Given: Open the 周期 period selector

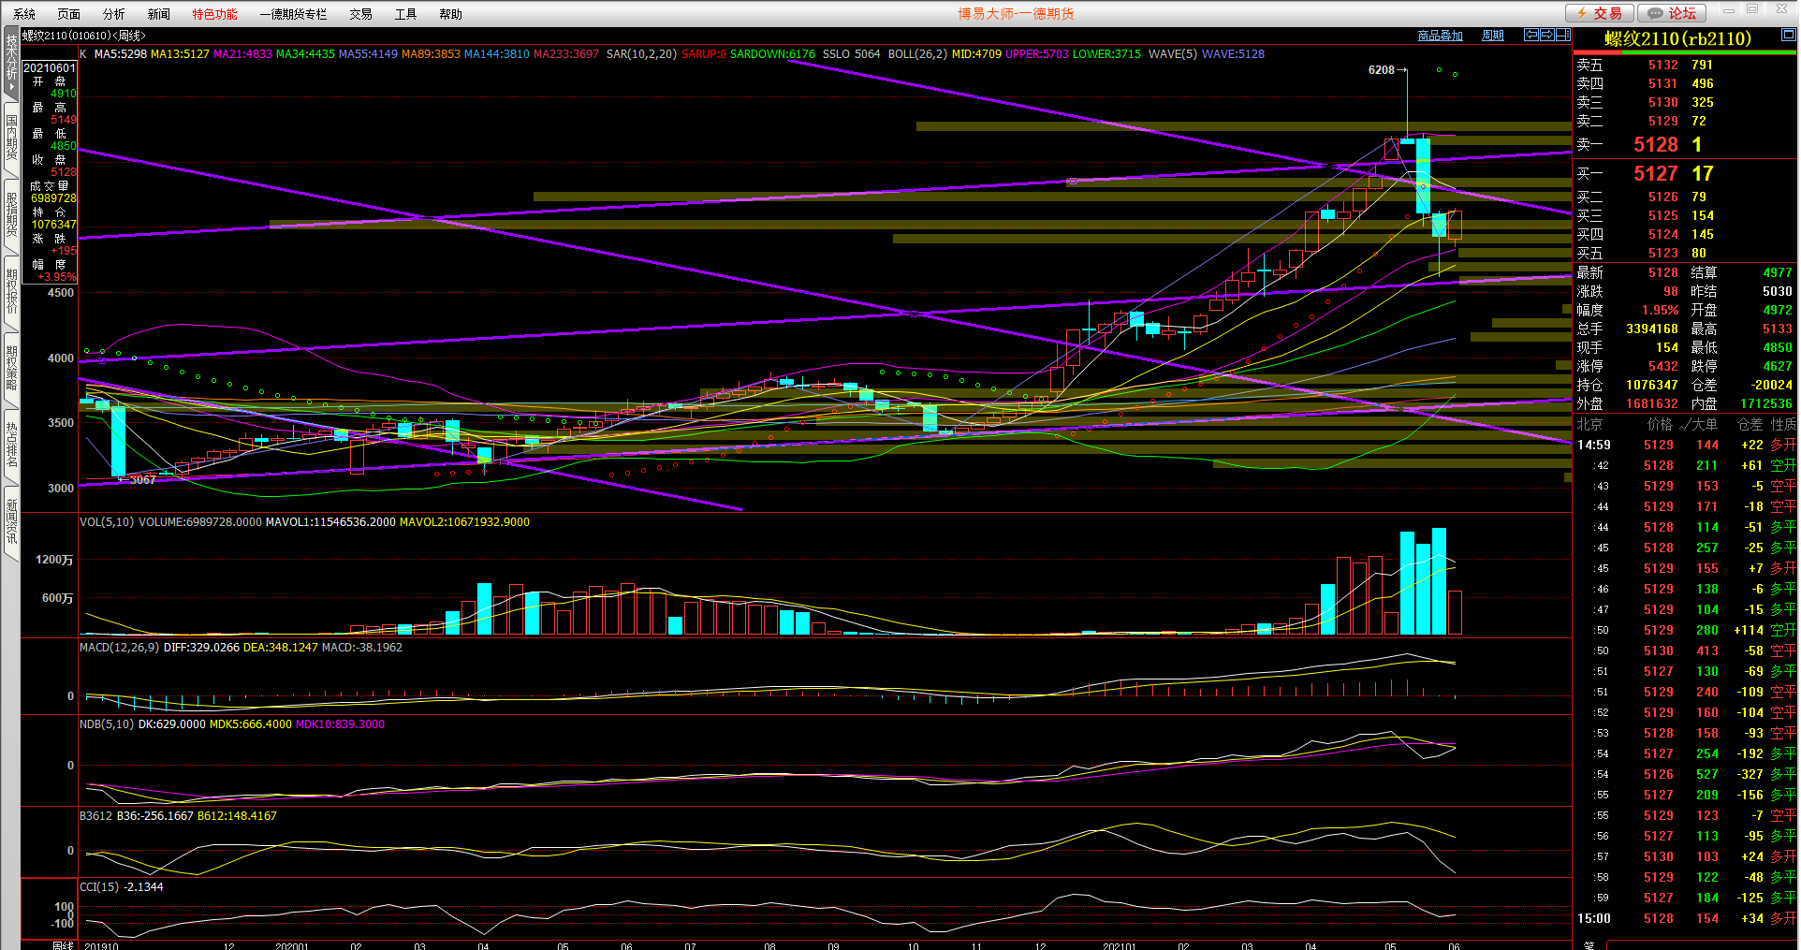Looking at the screenshot, I should [x=1493, y=36].
